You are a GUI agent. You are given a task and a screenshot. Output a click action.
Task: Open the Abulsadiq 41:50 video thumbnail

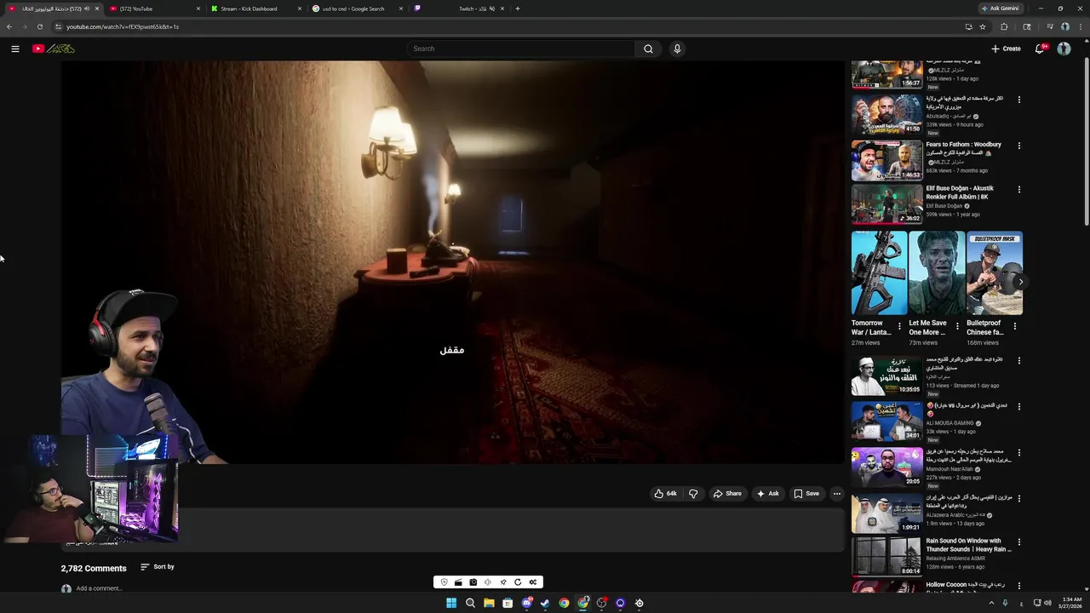point(886,114)
